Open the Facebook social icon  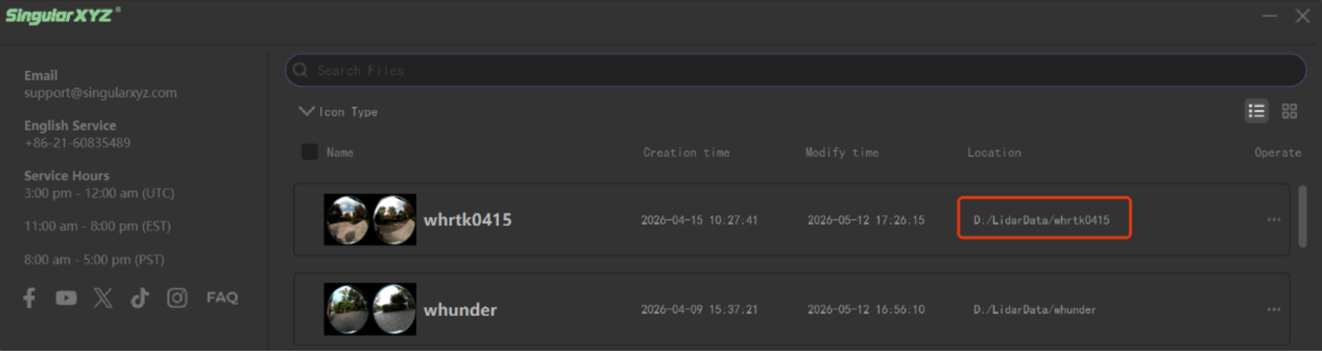pyautogui.click(x=30, y=297)
